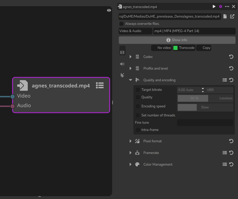
Task: Switch to the video film strip tab
Action: 122,52
